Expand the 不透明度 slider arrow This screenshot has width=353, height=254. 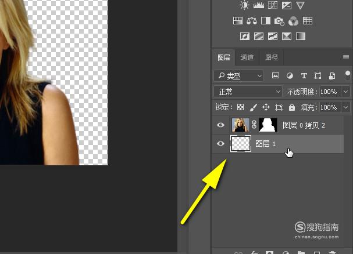(346, 92)
